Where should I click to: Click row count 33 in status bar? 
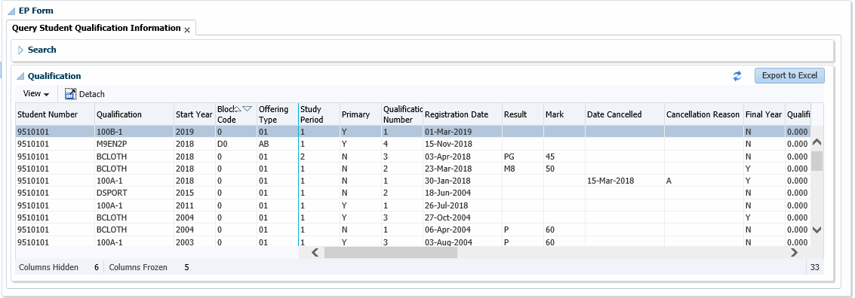tap(815, 268)
